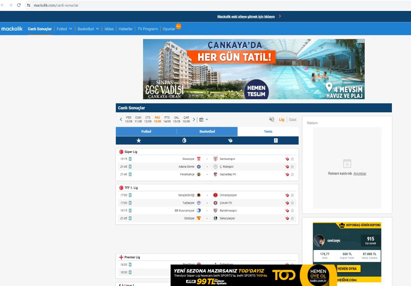Reload the page with the browser refresh icon

point(19,5)
